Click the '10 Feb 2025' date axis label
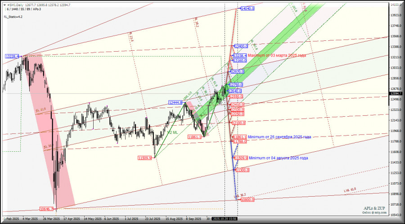The width and height of the screenshot is (405, 224). click(x=11, y=219)
